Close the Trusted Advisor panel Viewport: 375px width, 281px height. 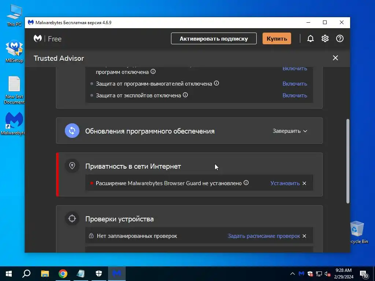(335, 58)
